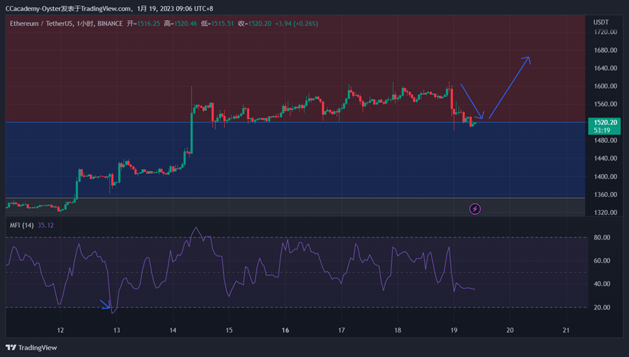Image resolution: width=629 pixels, height=357 pixels.
Task: Click the MFI (14) indicator label
Action: 21,225
